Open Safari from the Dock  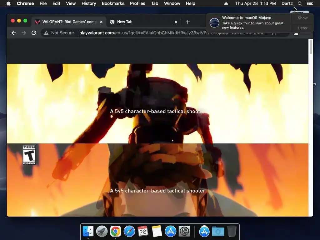tap(129, 231)
